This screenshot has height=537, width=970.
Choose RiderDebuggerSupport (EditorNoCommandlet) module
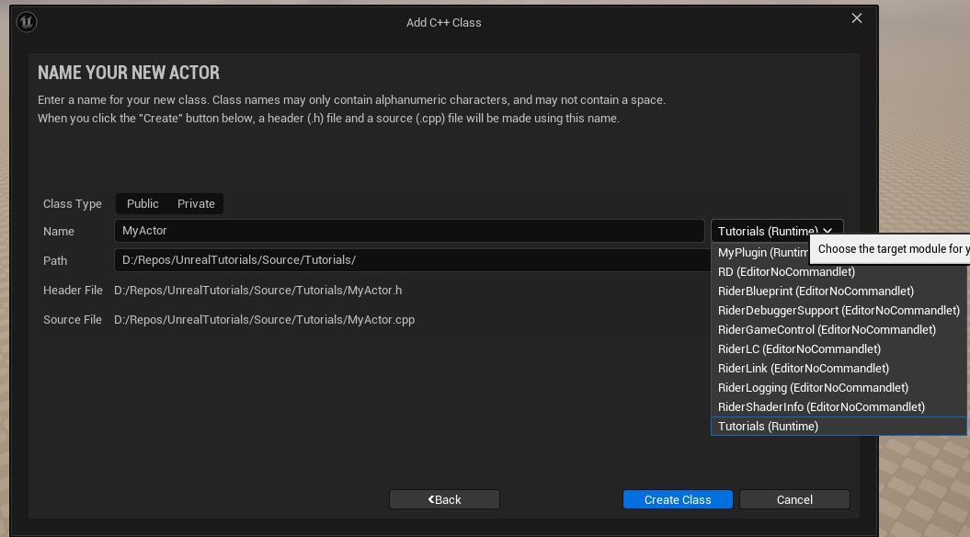coord(839,310)
